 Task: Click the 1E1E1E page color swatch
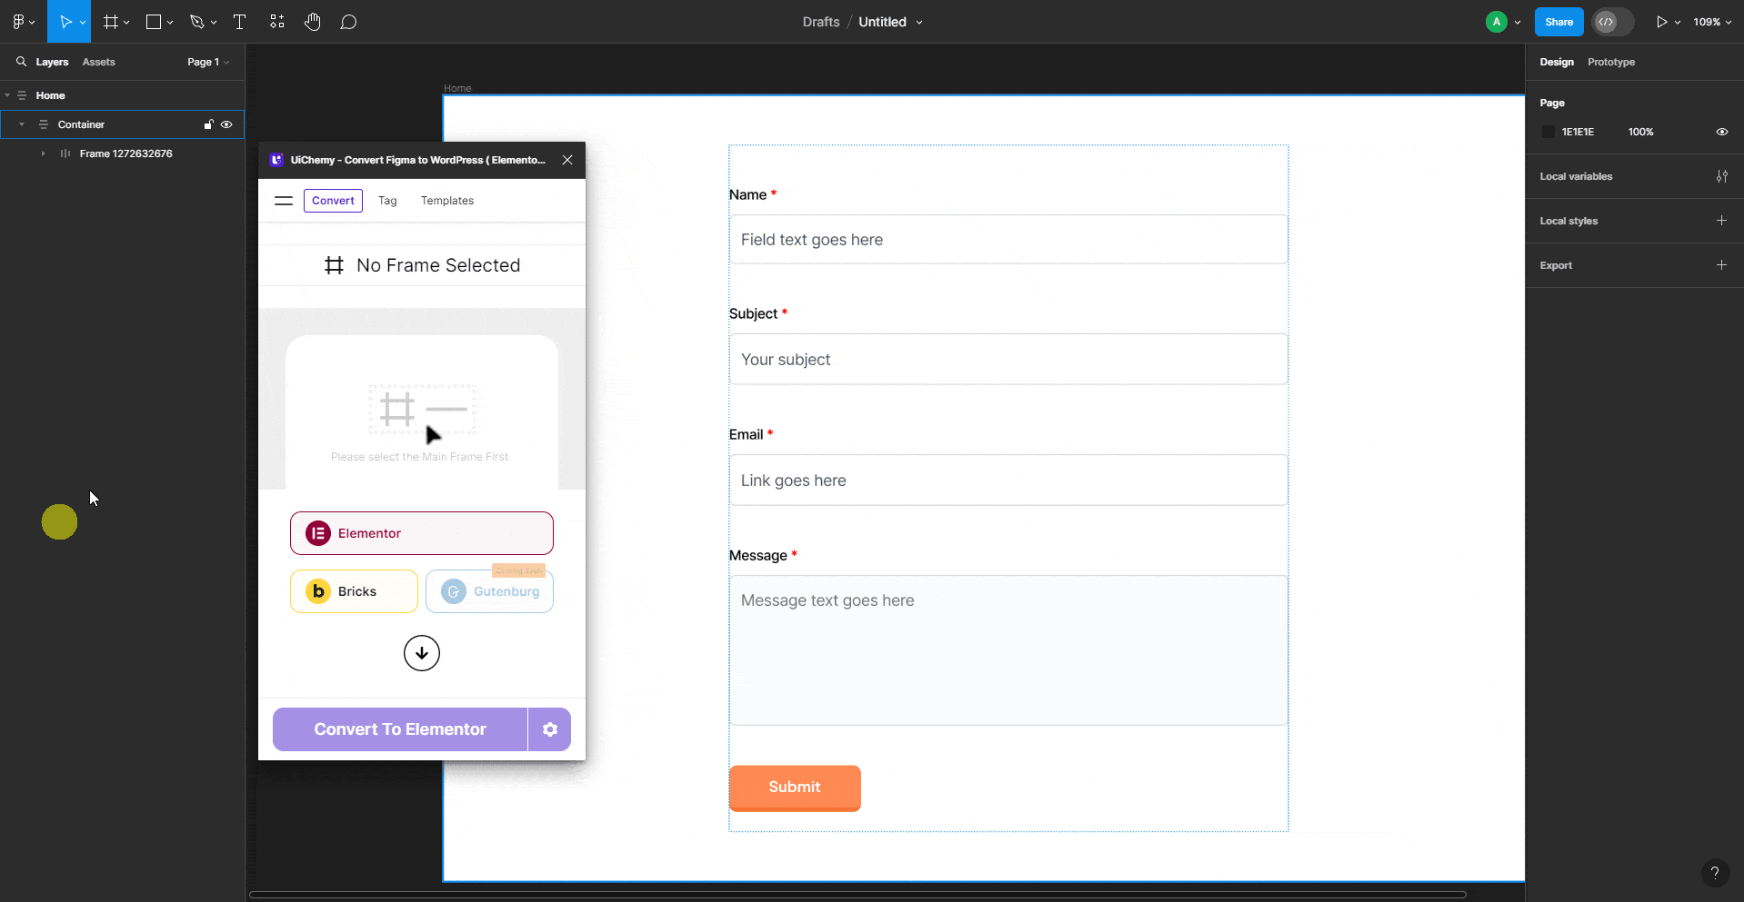coord(1549,132)
